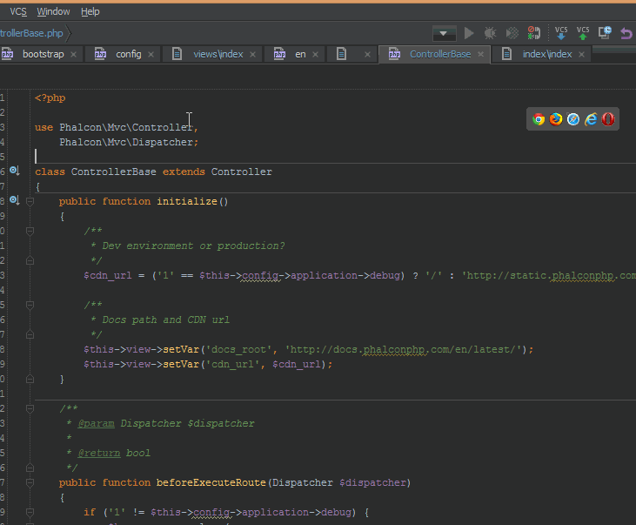The height and width of the screenshot is (525, 636).
Task: Open the Window menu
Action: pos(54,11)
